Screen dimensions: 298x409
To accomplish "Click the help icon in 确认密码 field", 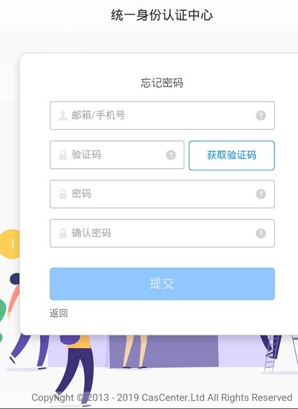I will 261,233.
